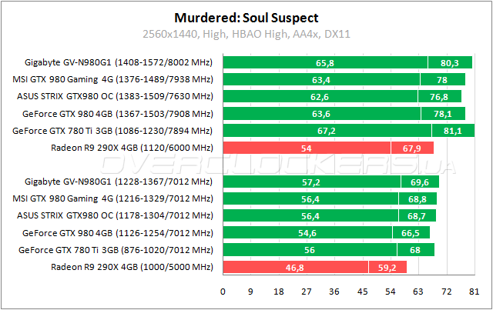The image size is (493, 310).
Task: Click the chart title 'Murdered: Soul Suspect'
Action: [246, 18]
